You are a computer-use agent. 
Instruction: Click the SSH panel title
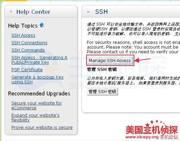point(102,11)
